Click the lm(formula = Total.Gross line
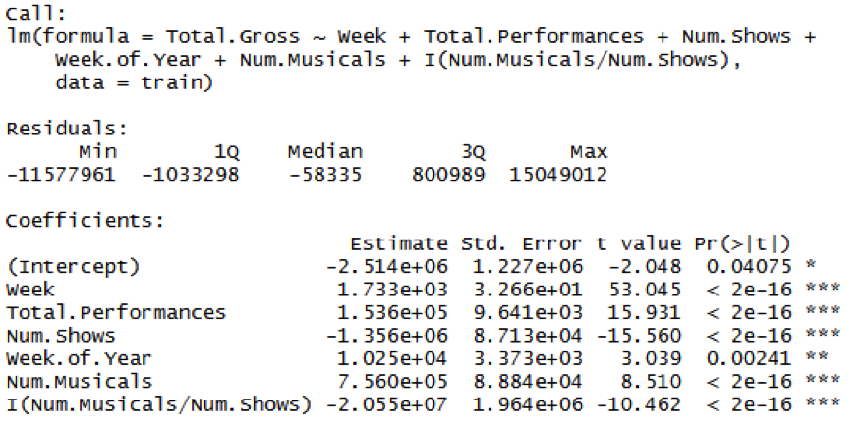This screenshot has width=865, height=427. coord(411,37)
